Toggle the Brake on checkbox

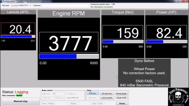tap(68, 94)
